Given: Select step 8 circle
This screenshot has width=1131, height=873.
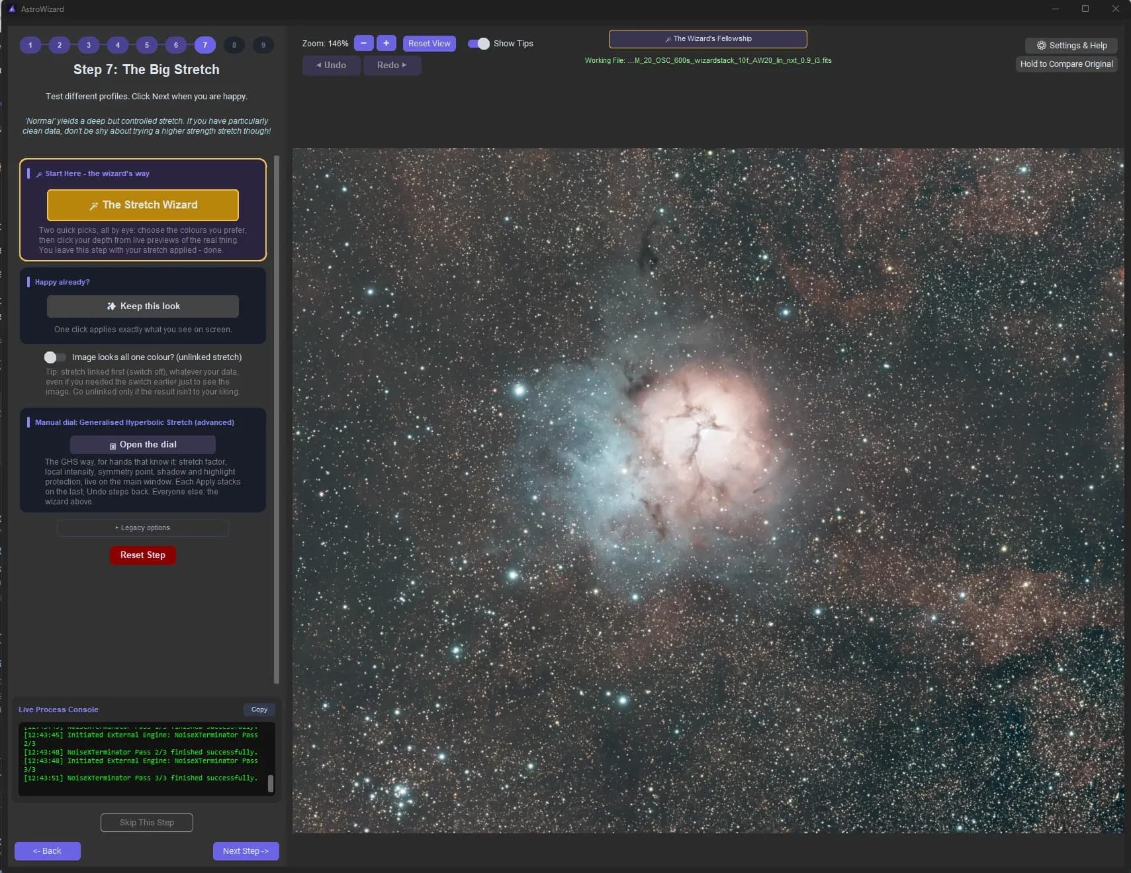Looking at the screenshot, I should [234, 45].
